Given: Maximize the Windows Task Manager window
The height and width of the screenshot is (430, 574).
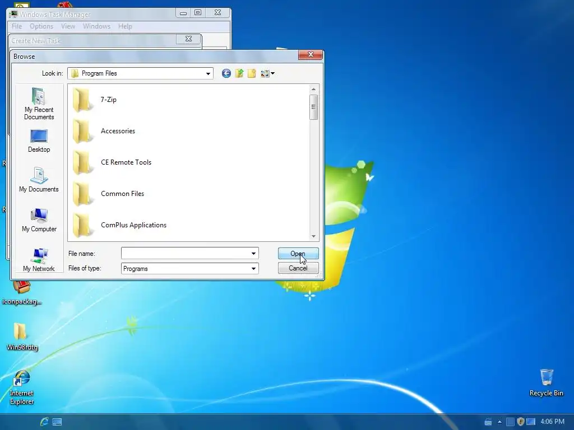Looking at the screenshot, I should (198, 13).
